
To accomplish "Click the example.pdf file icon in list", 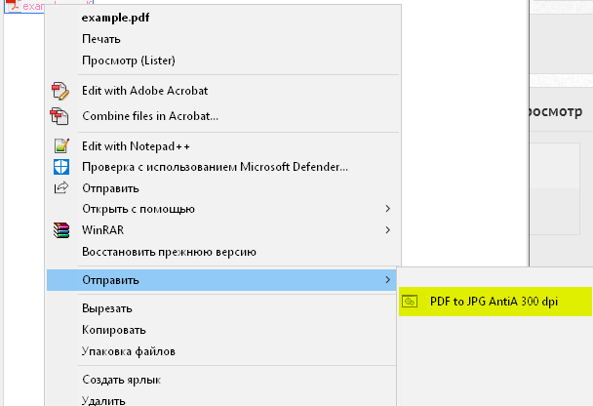I will point(11,6).
